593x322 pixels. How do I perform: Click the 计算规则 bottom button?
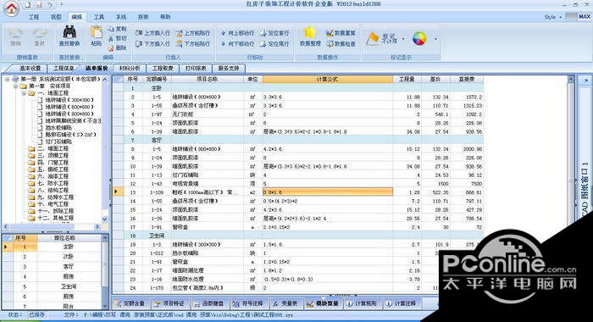pyautogui.click(x=362, y=303)
